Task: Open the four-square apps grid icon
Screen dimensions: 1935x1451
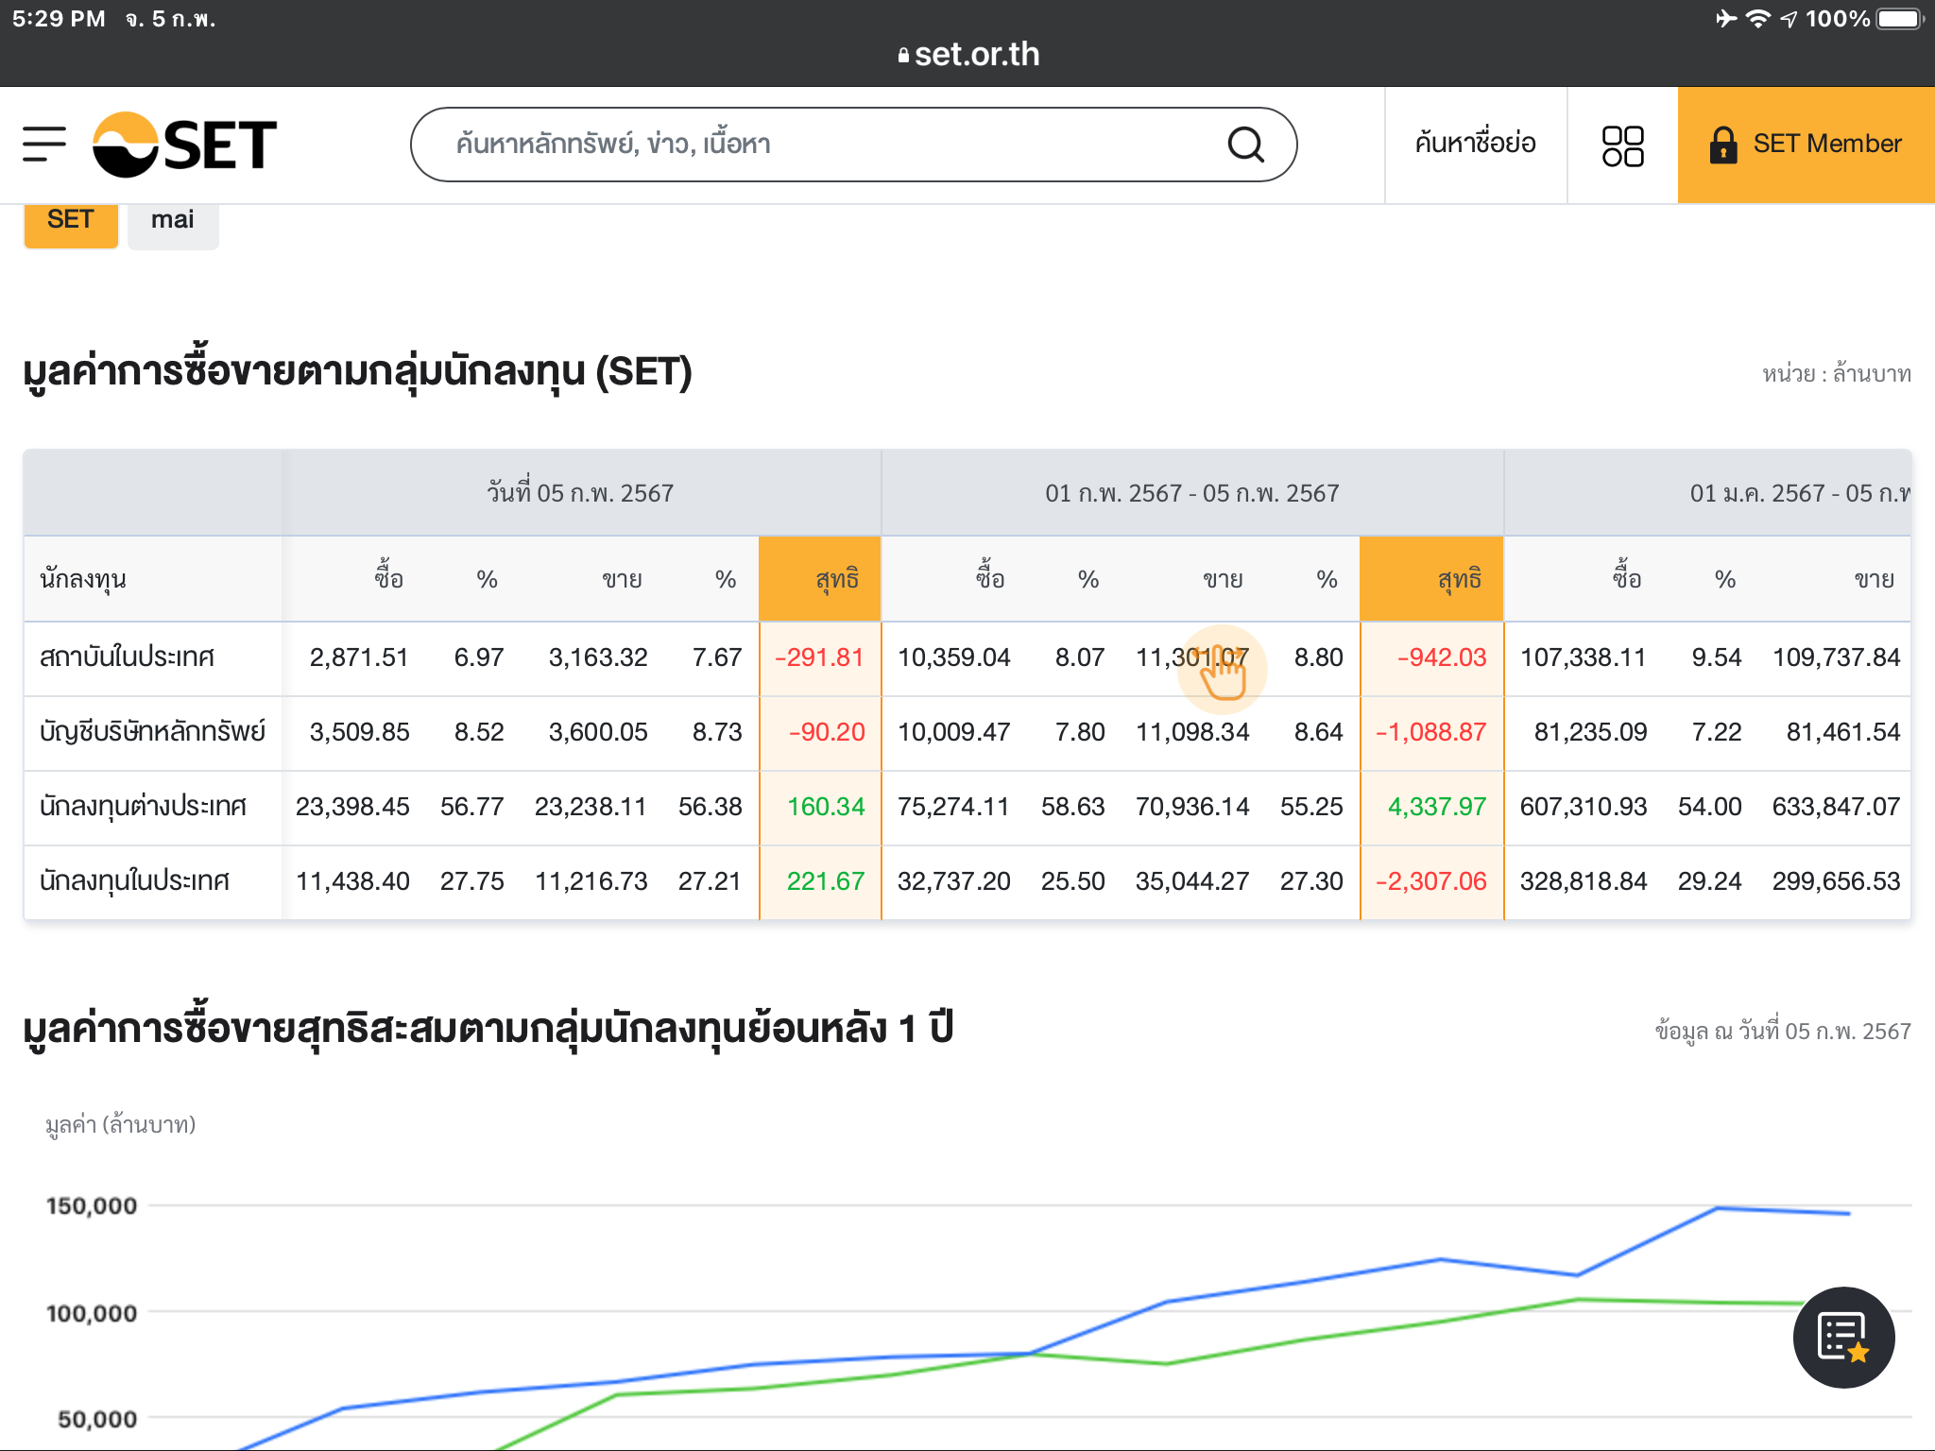Action: [1622, 145]
